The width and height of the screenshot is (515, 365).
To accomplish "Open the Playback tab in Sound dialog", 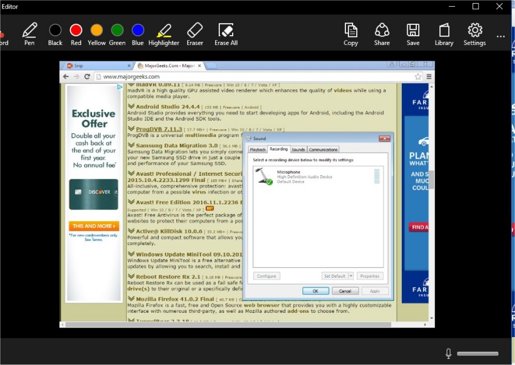I will [258, 150].
